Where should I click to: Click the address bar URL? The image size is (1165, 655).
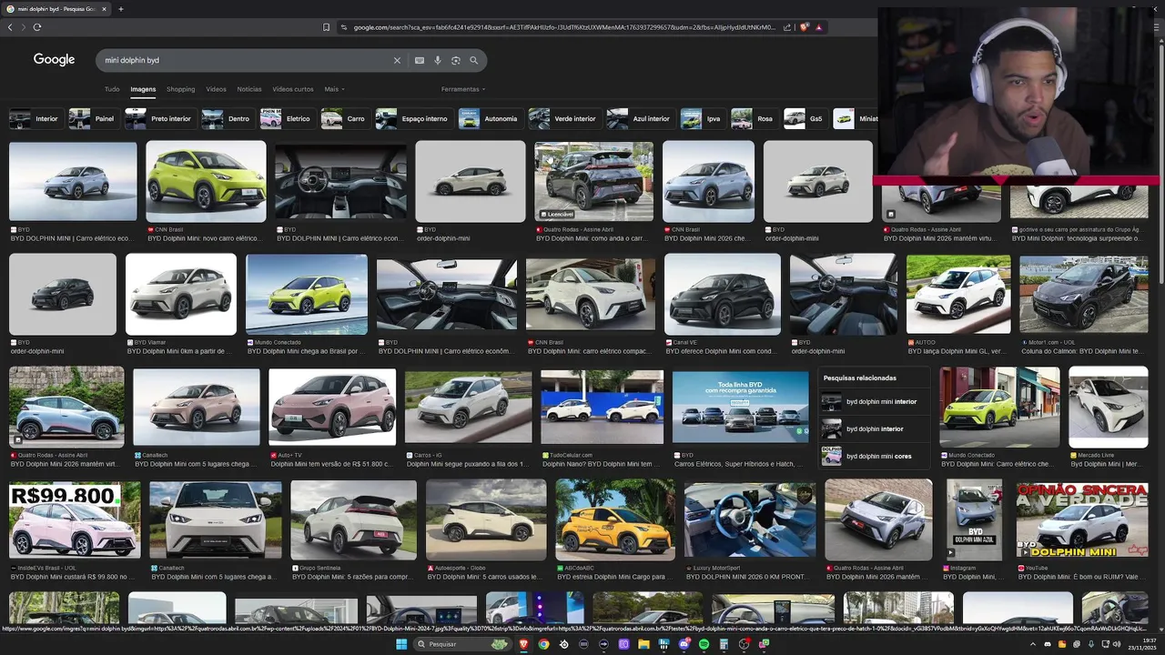564,27
